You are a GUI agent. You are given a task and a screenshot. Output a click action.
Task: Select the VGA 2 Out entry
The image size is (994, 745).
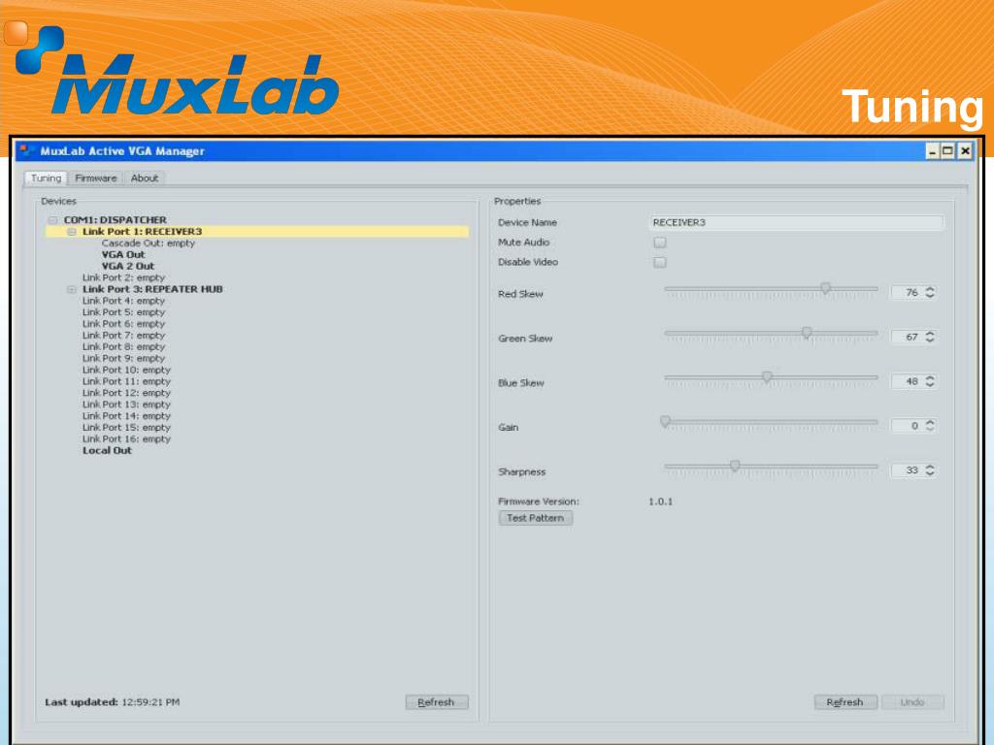point(128,266)
